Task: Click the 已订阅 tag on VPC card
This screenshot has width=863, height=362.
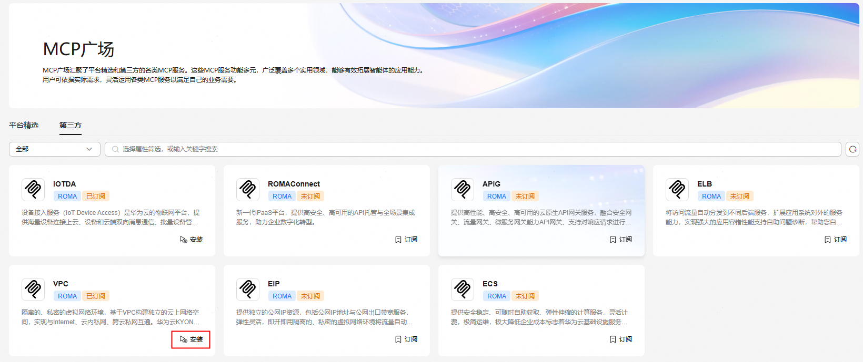Action: click(x=96, y=296)
